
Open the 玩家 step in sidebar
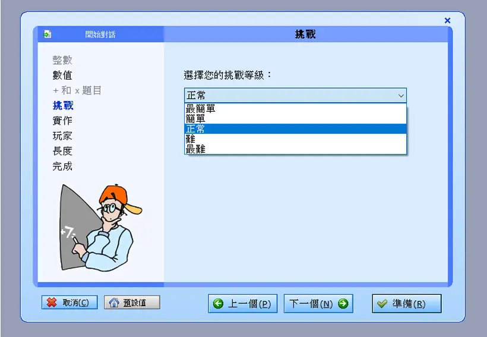[62, 136]
